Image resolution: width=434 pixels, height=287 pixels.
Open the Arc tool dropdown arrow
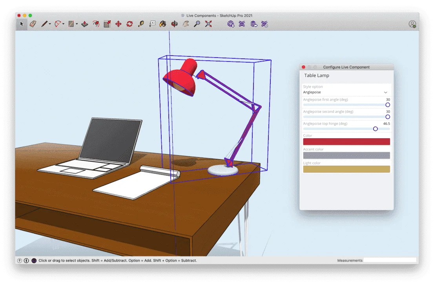(x=64, y=24)
